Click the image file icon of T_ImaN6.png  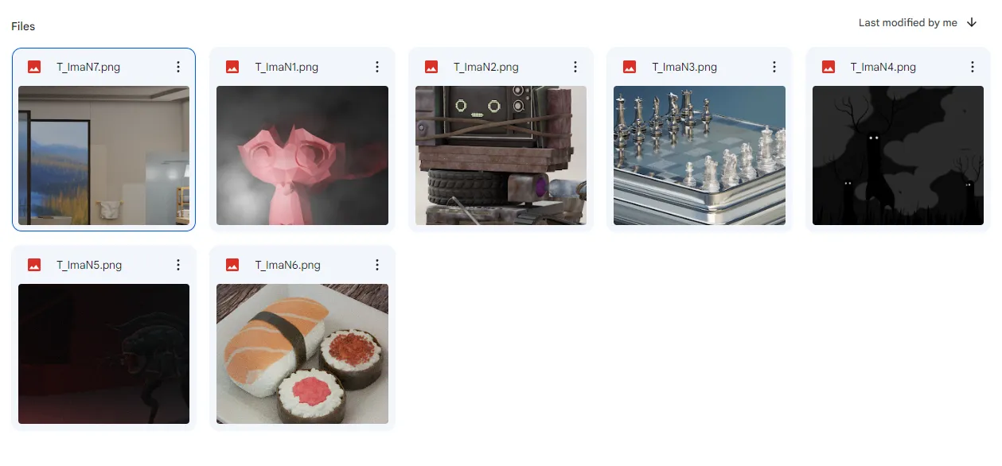[232, 265]
